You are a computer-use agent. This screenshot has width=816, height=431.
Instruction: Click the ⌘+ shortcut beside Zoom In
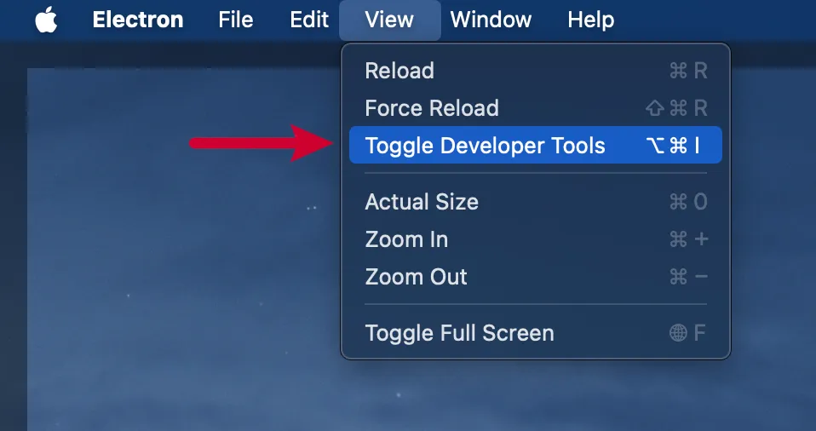point(688,239)
